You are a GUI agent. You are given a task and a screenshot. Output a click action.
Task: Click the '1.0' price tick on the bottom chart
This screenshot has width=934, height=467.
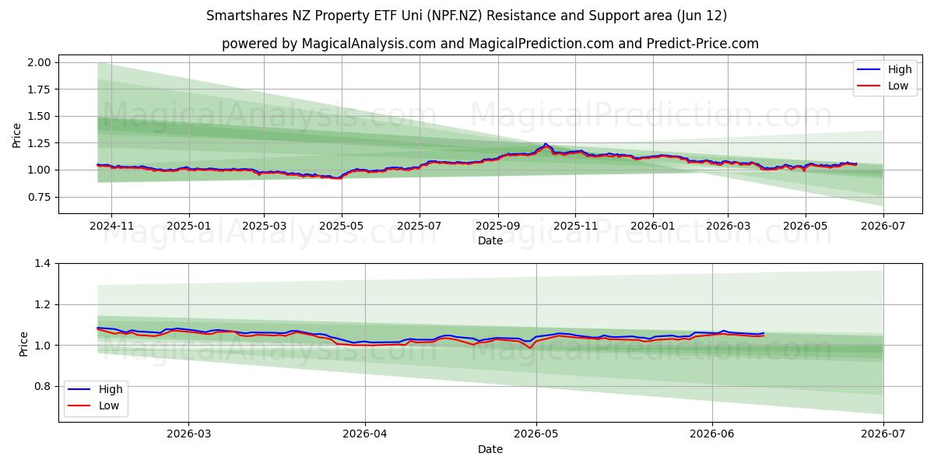[x=43, y=346]
